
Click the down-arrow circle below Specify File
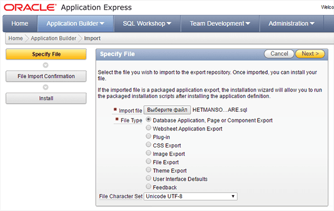pos(45,65)
